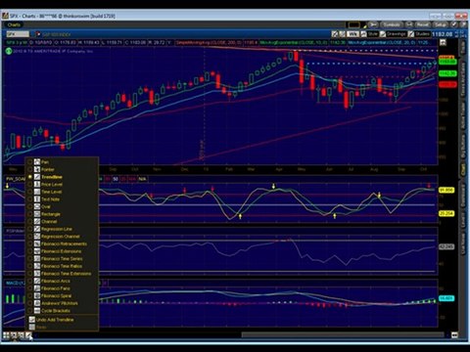The height and width of the screenshot is (352, 470).
Task: Click the Fibonacci Extensions tool icon
Action: click(37, 251)
